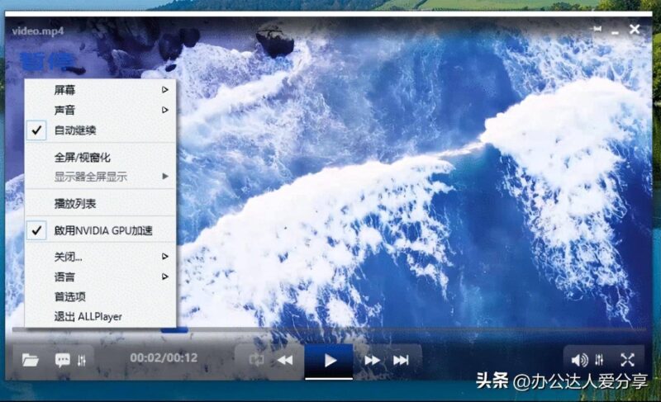Image resolution: width=661 pixels, height=402 pixels.
Task: Mute audio via speaker icon
Action: pyautogui.click(x=580, y=360)
